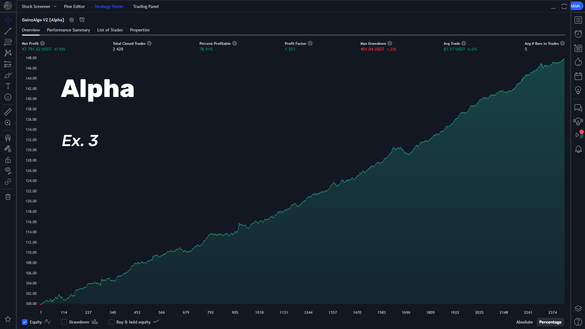The height and width of the screenshot is (329, 585).
Task: Uncheck the Equity checkbox
Action: [x=25, y=322]
